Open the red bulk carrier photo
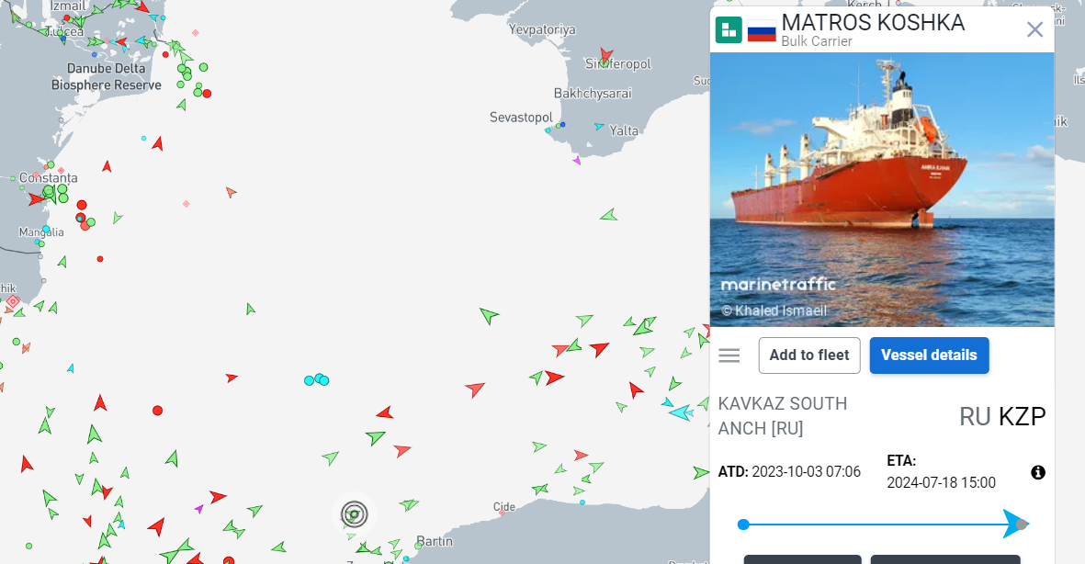The height and width of the screenshot is (564, 1085). pyautogui.click(x=882, y=188)
